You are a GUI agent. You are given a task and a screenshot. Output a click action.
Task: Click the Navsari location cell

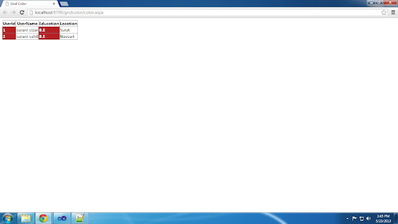tap(68, 36)
